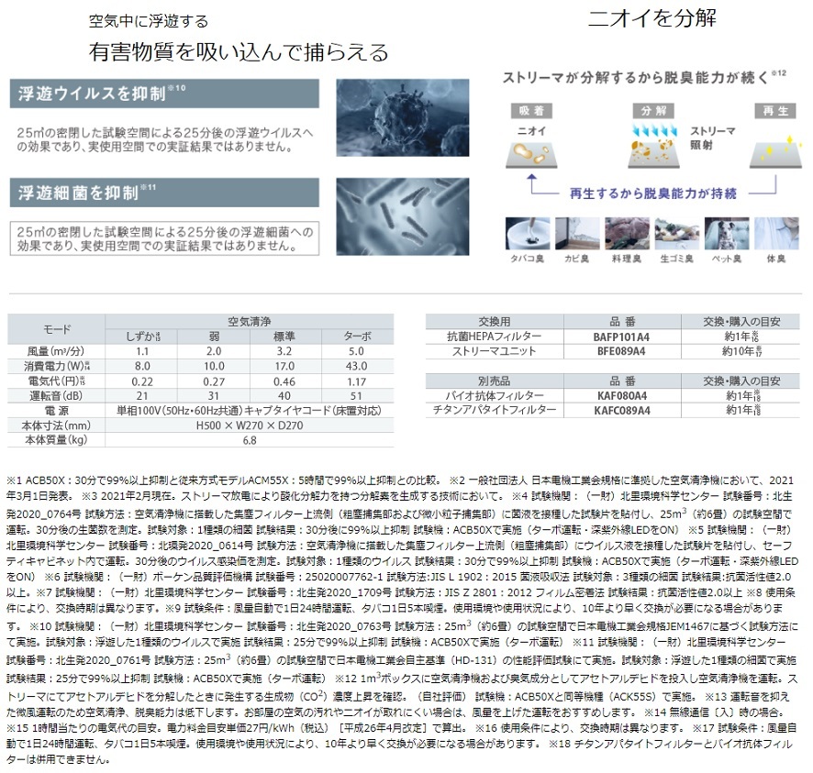Click the 消費電力(W) row label
Image resolution: width=813 pixels, height=773 pixels.
57,366
